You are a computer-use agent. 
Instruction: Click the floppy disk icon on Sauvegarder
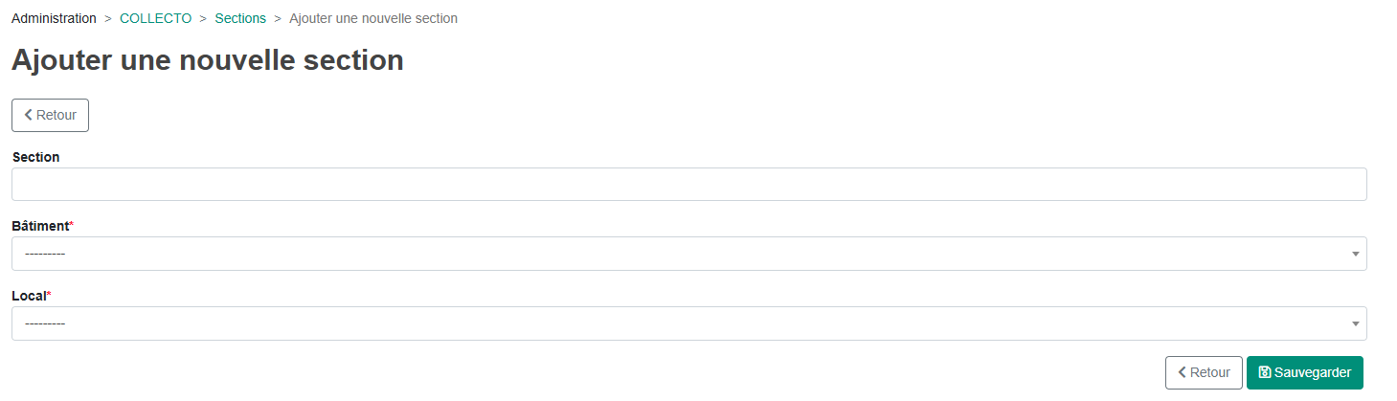(x=1265, y=372)
